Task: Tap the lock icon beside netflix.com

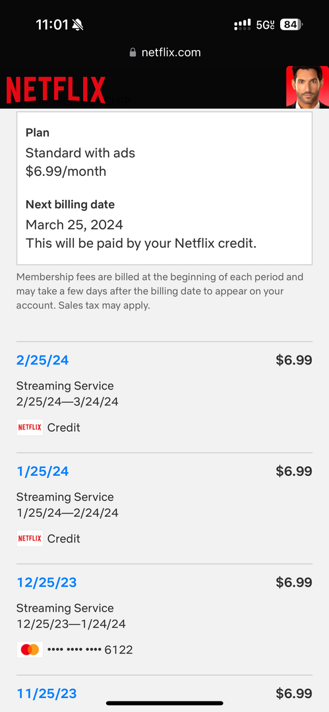Action: pyautogui.click(x=133, y=53)
